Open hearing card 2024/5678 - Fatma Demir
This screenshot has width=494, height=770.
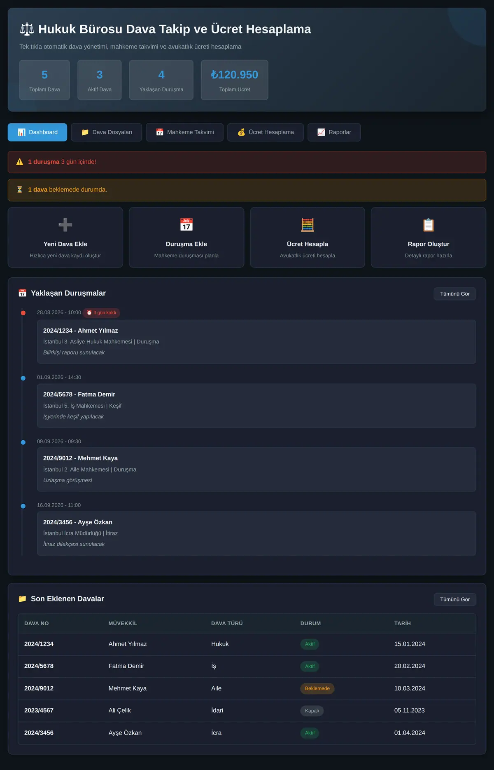[256, 406]
